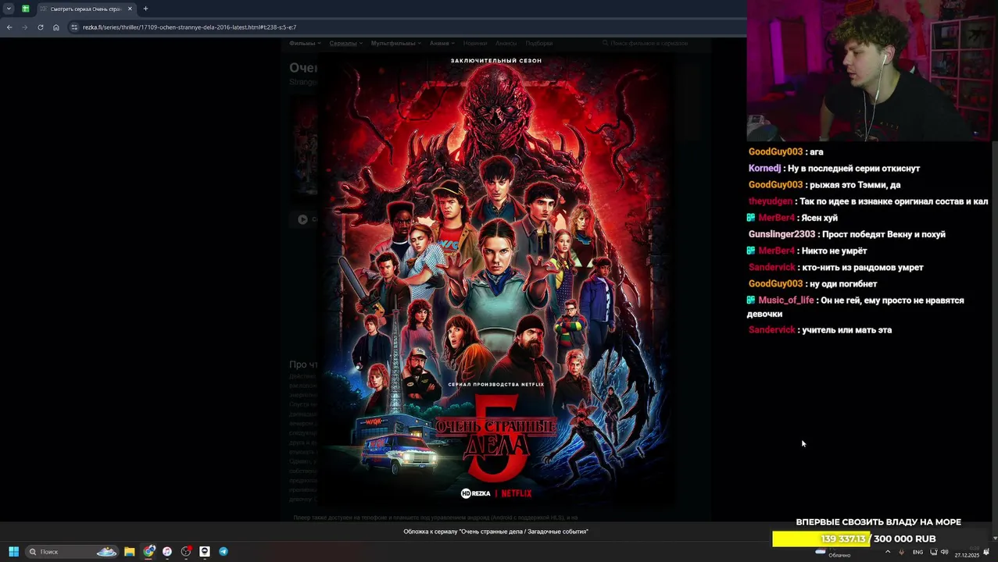Select the 'Смотреть сериал Очень стран' tab
Screen dimensions: 998x562
84,9
